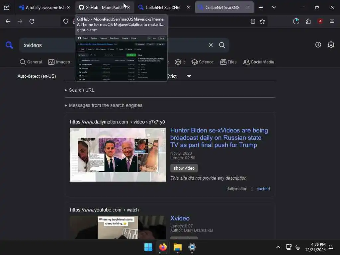Open Settings gear app in taskbar
Viewport: 340px width, 255px height.
pyautogui.click(x=192, y=247)
